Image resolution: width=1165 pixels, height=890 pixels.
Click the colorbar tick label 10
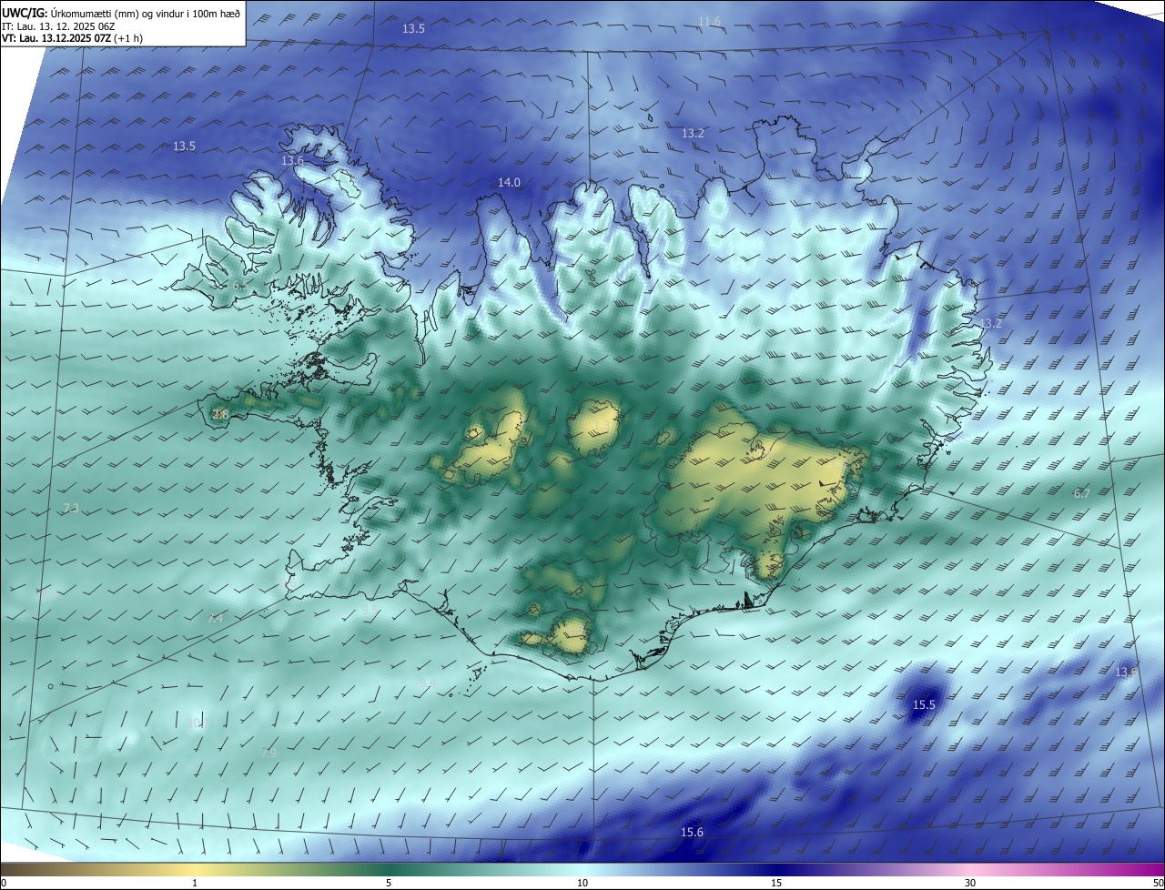[x=582, y=883]
